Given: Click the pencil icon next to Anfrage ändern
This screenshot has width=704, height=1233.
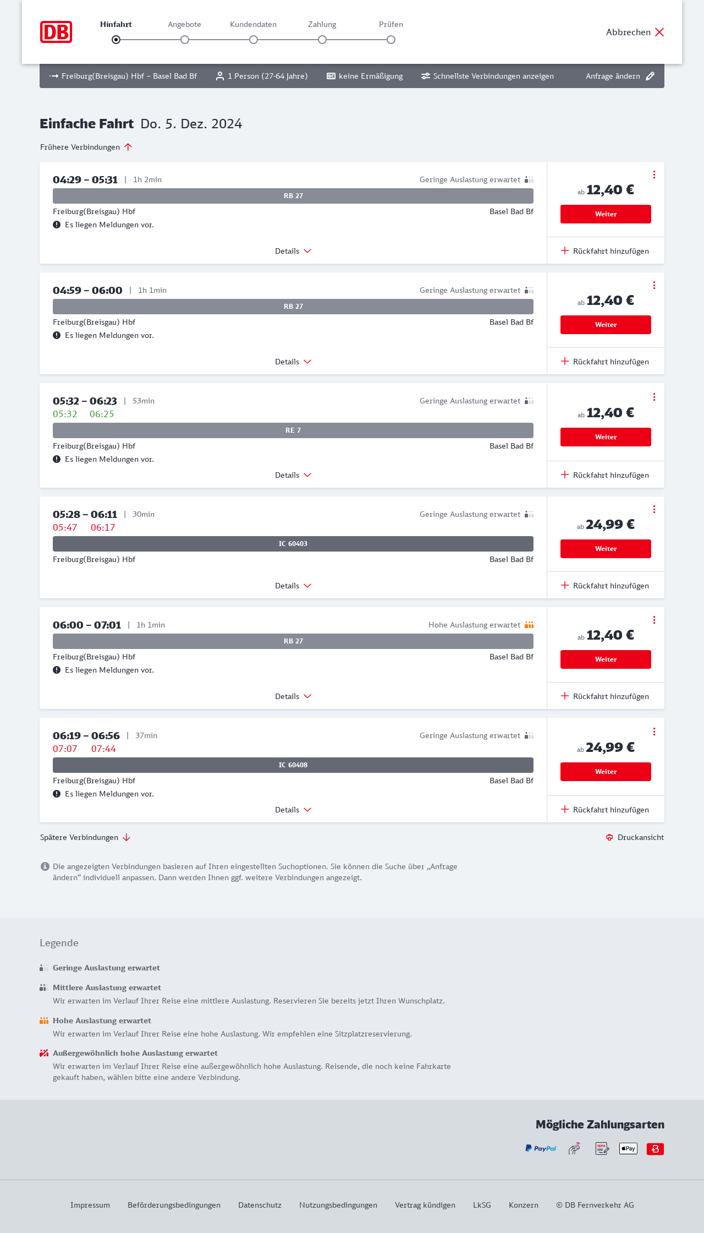Looking at the screenshot, I should pos(650,76).
